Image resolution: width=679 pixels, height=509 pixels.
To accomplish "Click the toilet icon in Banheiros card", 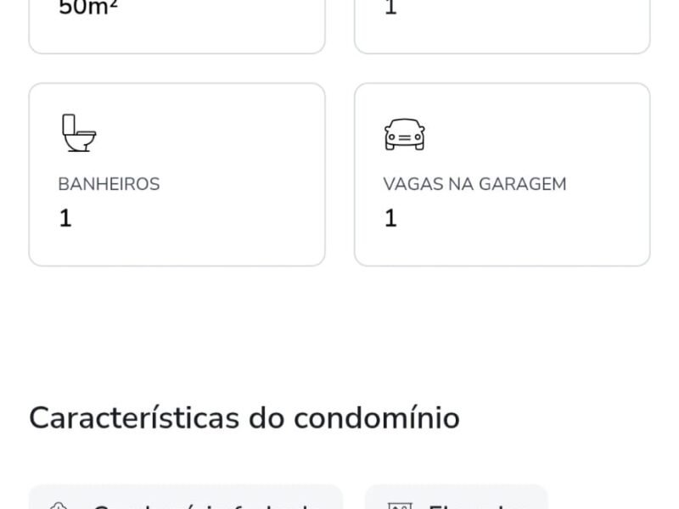I will 79,134.
